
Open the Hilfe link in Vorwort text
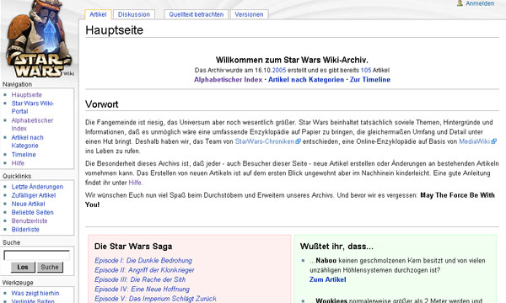coord(135,183)
